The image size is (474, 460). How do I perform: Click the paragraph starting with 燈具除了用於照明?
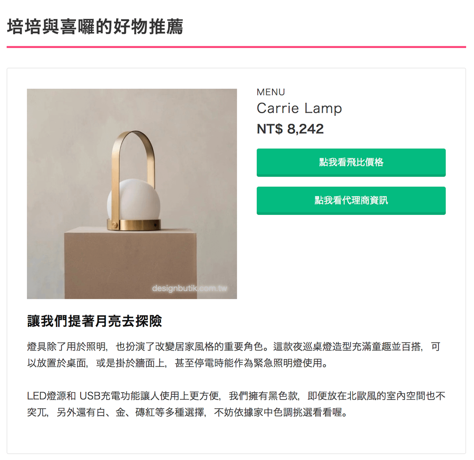click(x=234, y=355)
